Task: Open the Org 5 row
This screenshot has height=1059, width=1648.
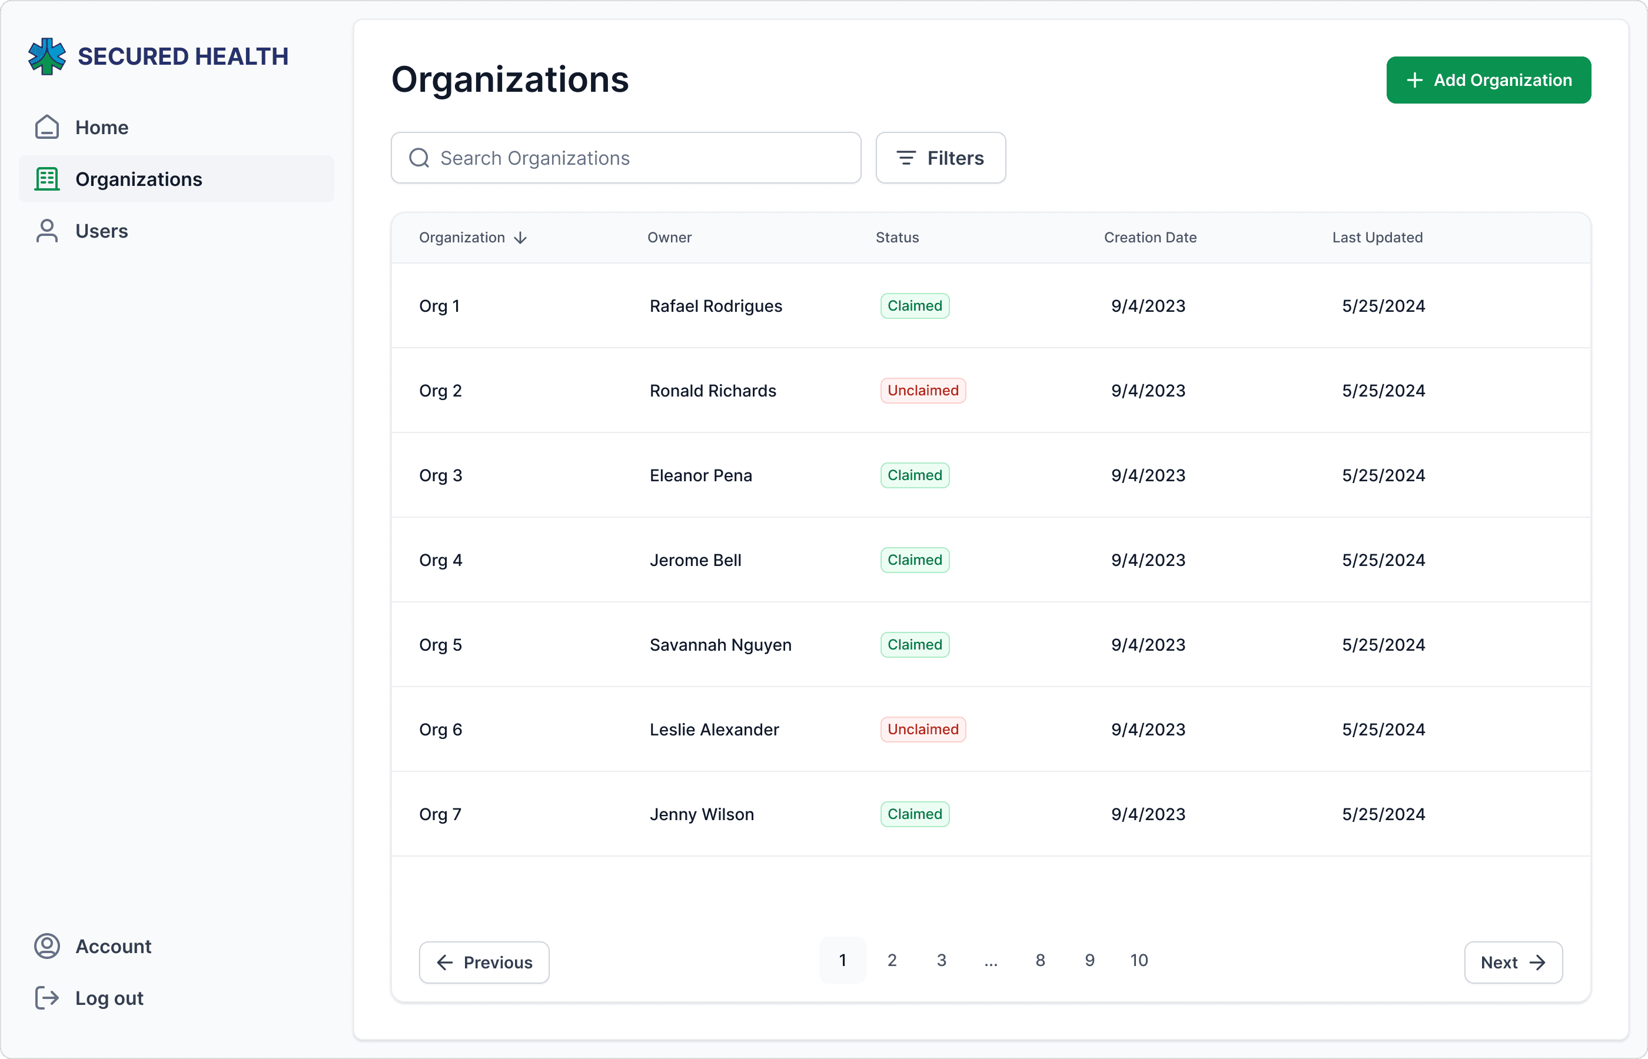Action: point(991,644)
